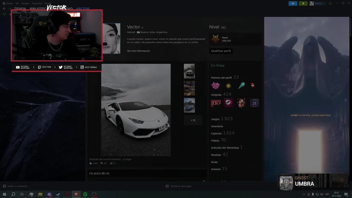The image size is (352, 198).
Task: Go back with the navigation arrow
Action: point(4,9)
